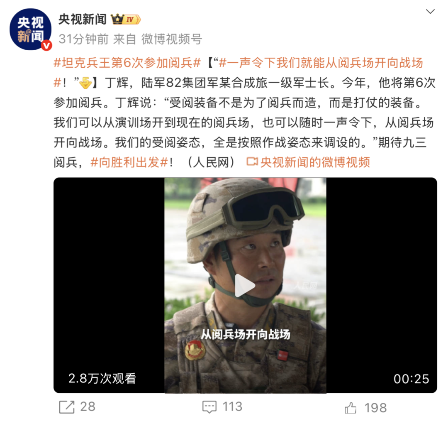Play the video with center play button
448x421 pixels.
pos(244,285)
